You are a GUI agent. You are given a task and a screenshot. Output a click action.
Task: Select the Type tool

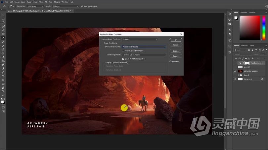click(3, 76)
